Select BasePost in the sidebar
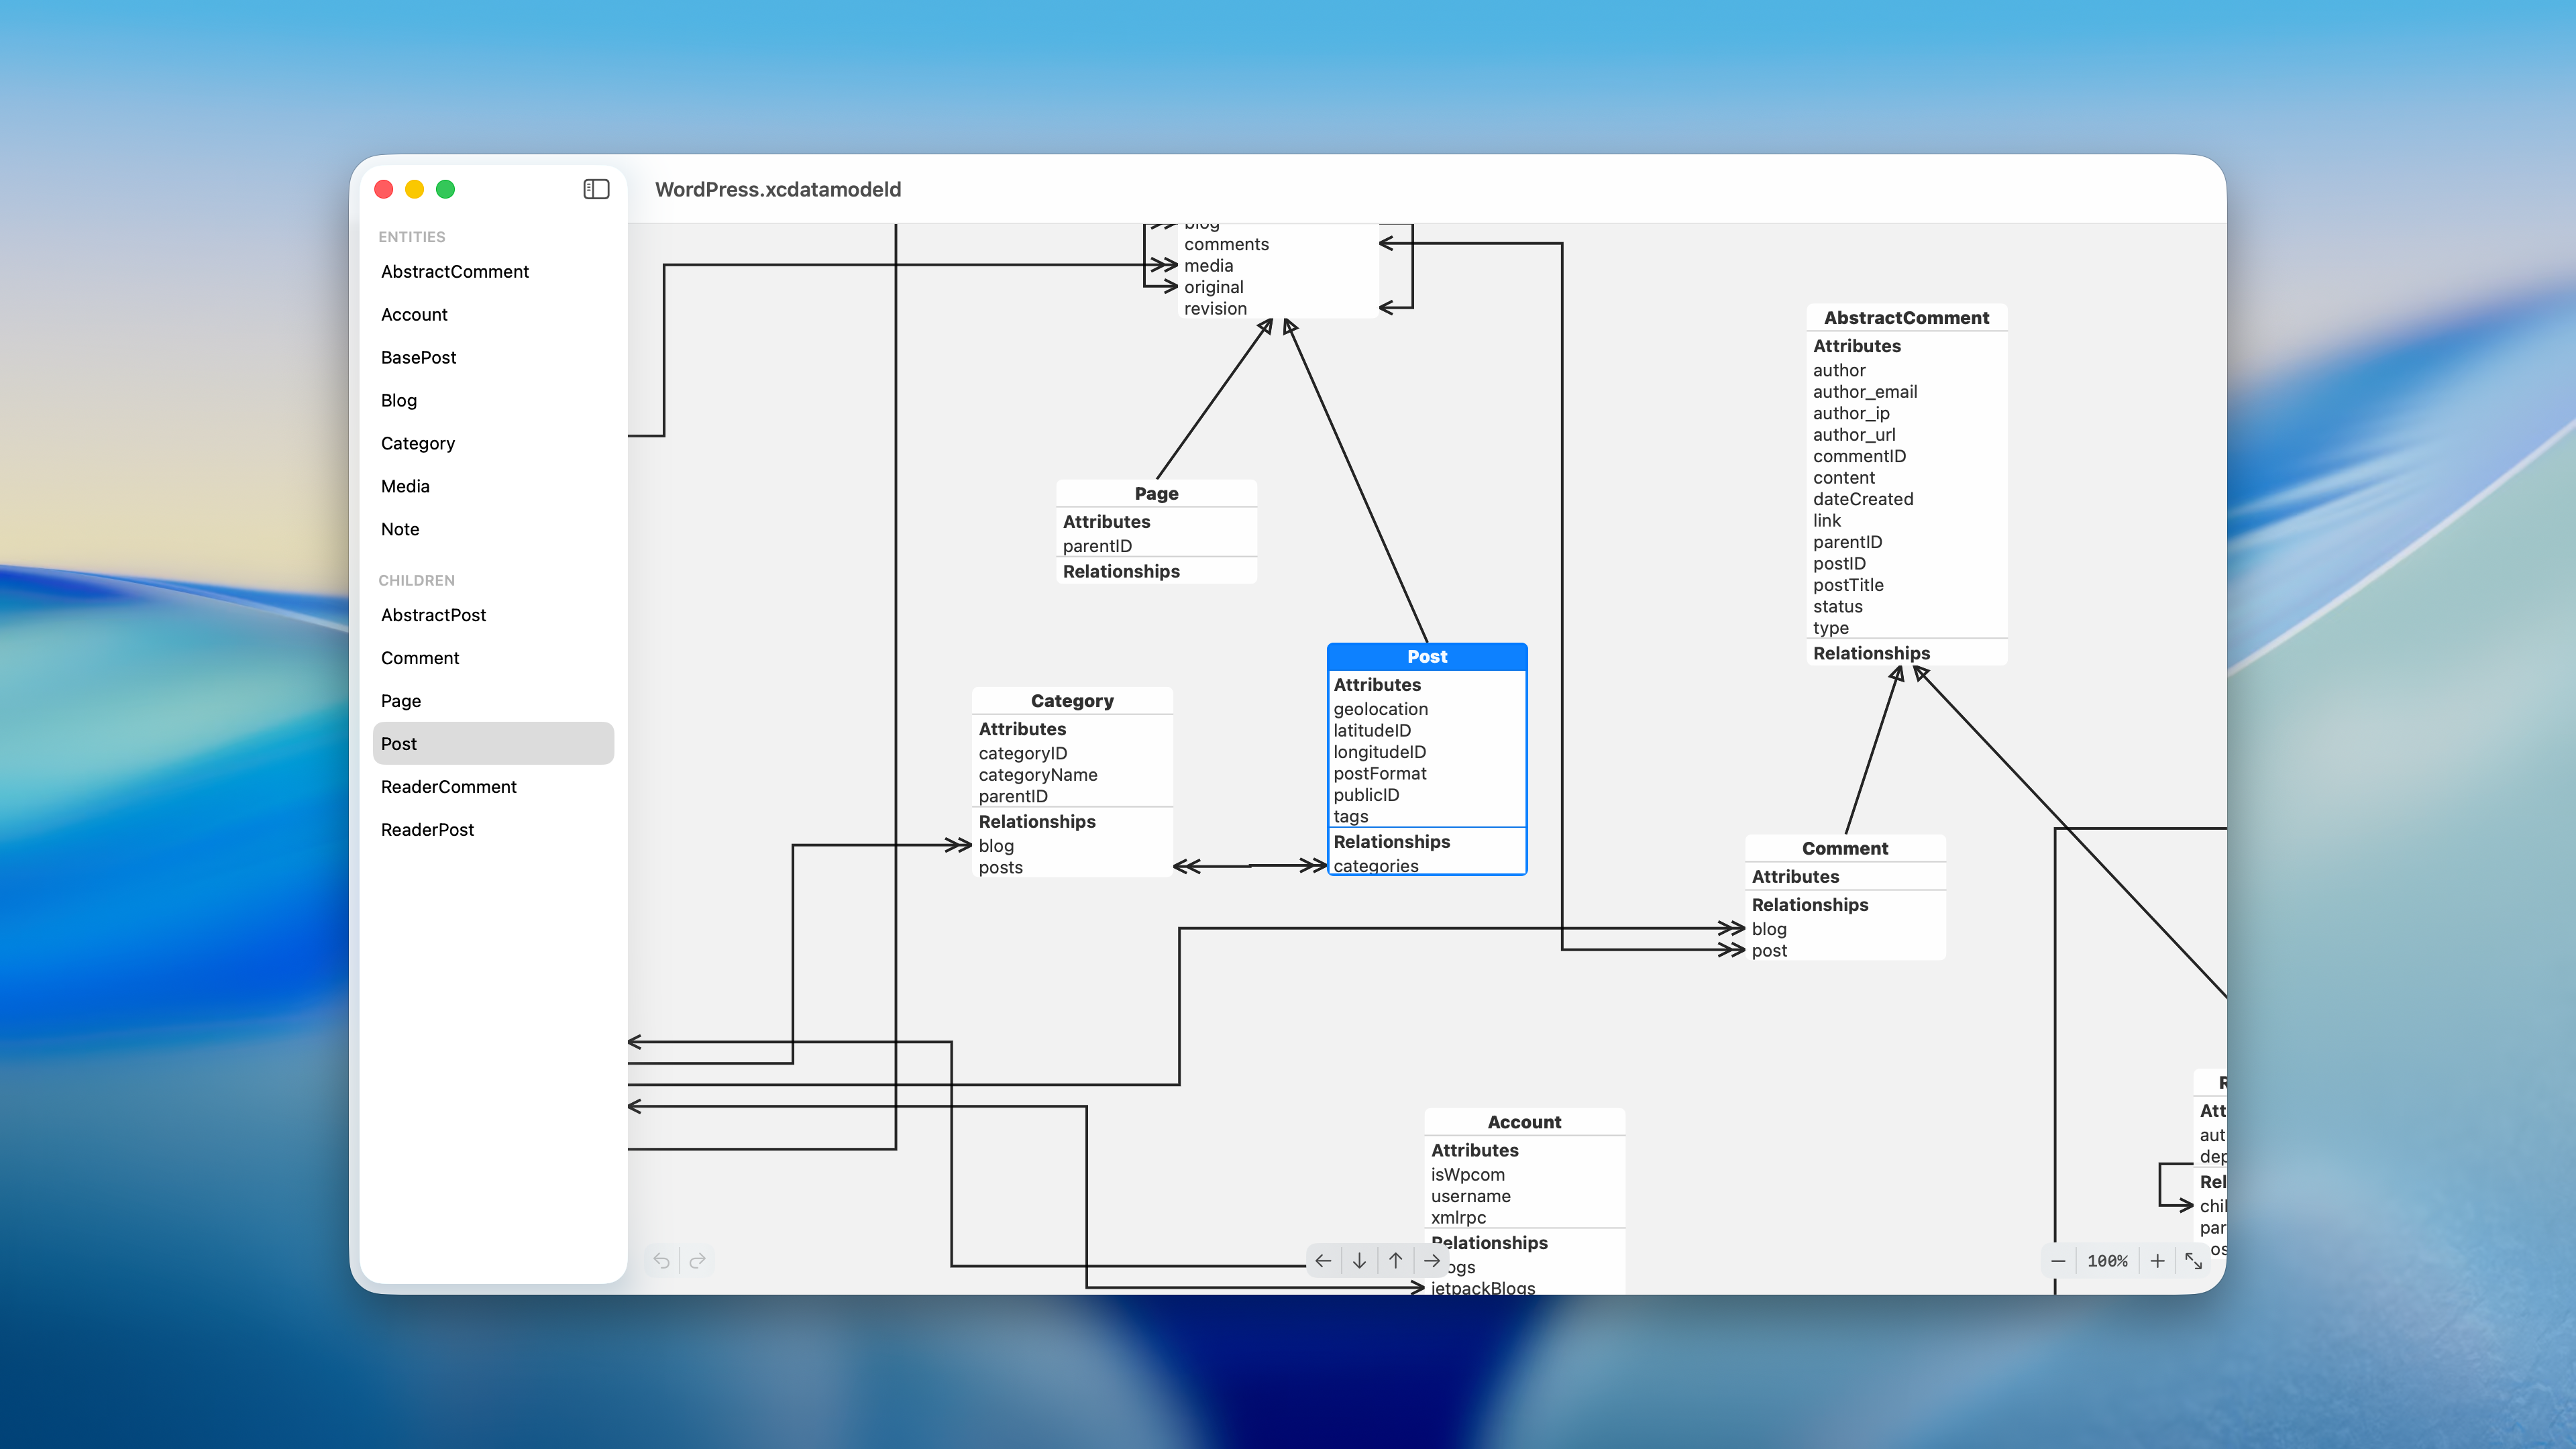This screenshot has width=2576, height=1449. tap(493, 357)
